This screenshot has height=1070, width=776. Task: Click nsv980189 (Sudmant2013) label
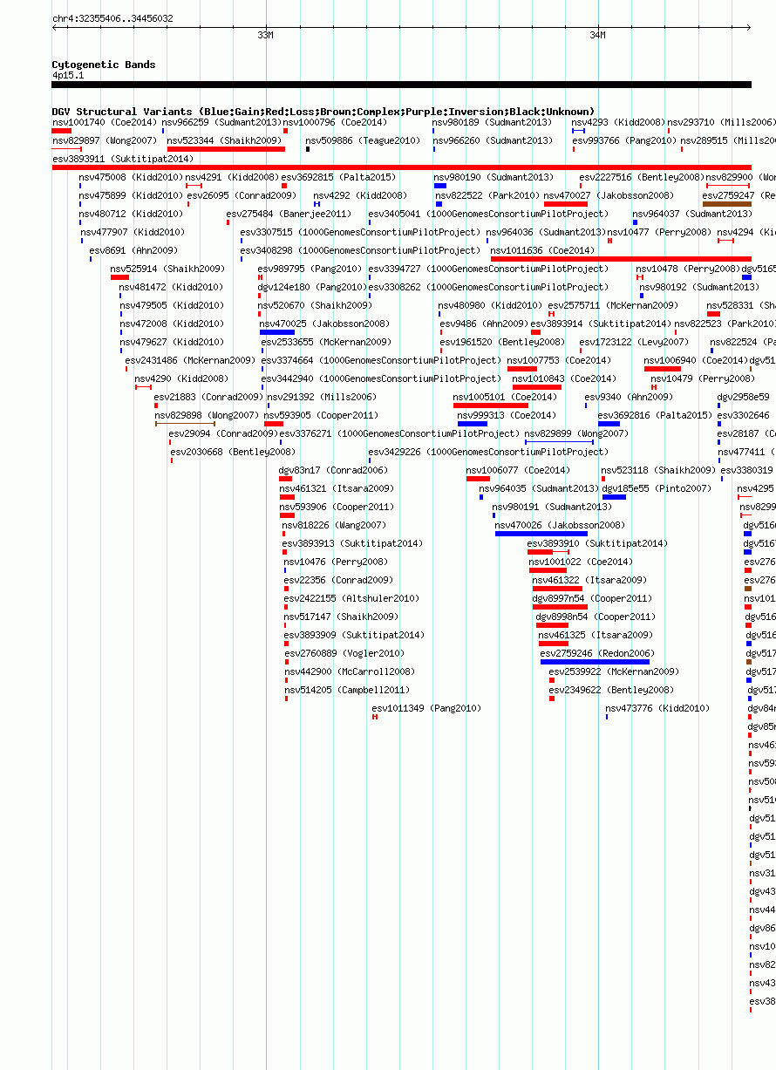[493, 123]
